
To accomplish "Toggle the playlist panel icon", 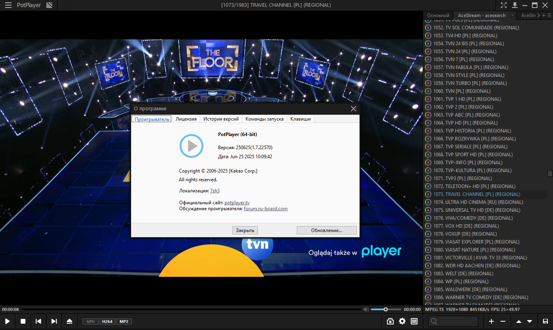I will pos(414,321).
